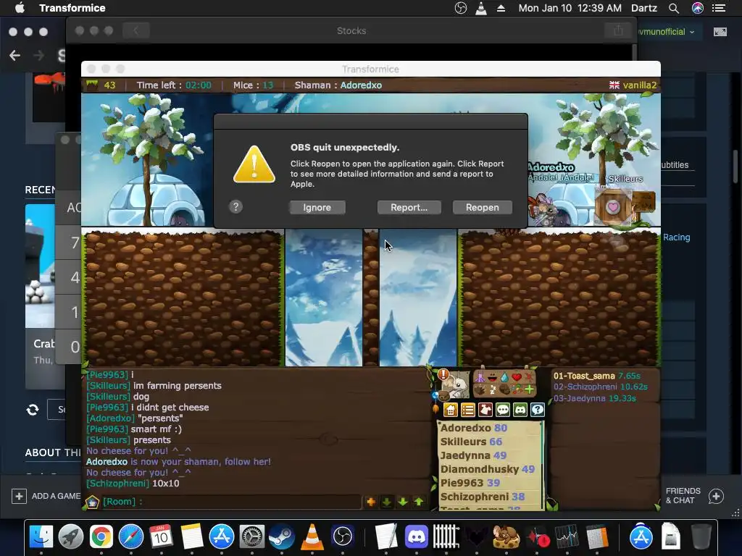Select Skilleurs in the player score list
Screen dimensions: 742x556
click(471, 442)
